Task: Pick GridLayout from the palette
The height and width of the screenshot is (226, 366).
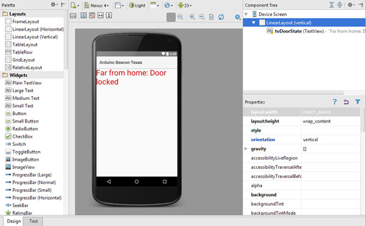Action: click(x=20, y=60)
